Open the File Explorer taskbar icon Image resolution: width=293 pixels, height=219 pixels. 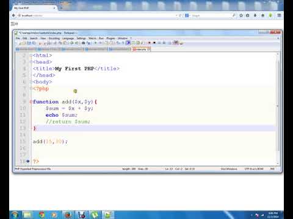coord(27,215)
